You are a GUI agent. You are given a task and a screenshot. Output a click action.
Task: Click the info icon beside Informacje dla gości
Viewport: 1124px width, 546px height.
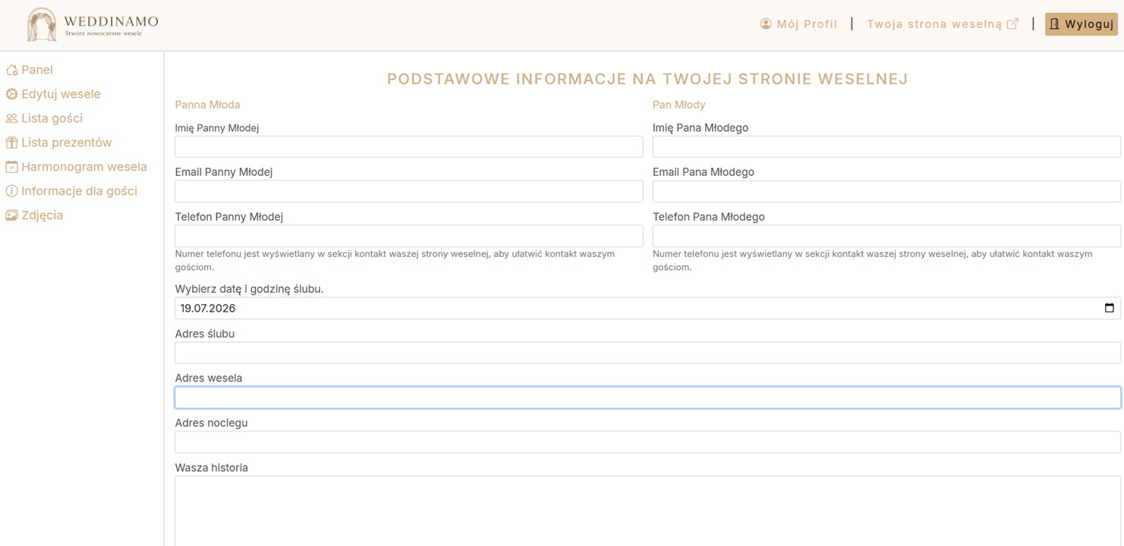[11, 191]
